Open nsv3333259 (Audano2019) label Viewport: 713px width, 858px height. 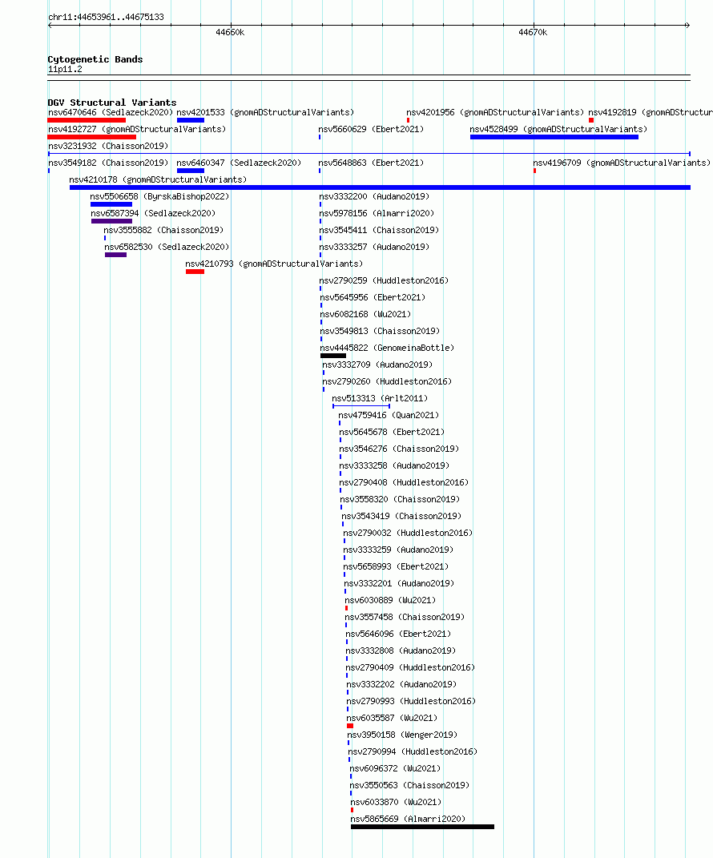(x=398, y=550)
